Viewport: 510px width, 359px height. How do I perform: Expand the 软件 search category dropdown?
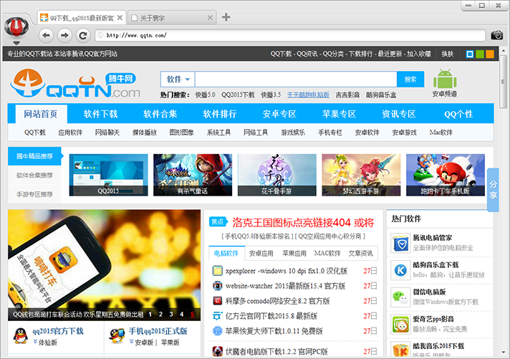178,80
